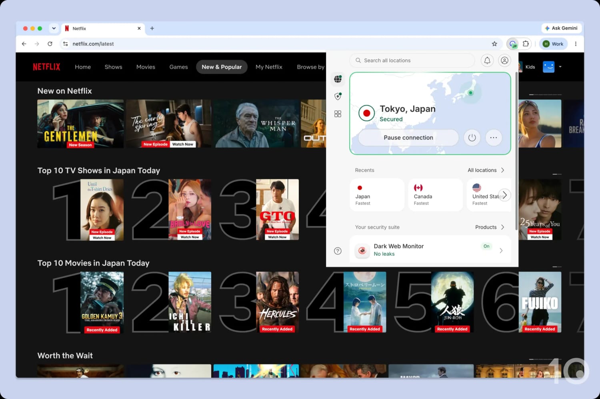Select New & Popular tab
The image size is (600, 399).
(x=222, y=67)
